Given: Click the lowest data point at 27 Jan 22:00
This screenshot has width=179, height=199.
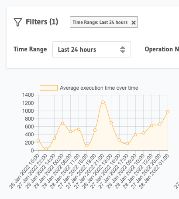Looking at the screenshot, I should pyautogui.click(x=46, y=149).
